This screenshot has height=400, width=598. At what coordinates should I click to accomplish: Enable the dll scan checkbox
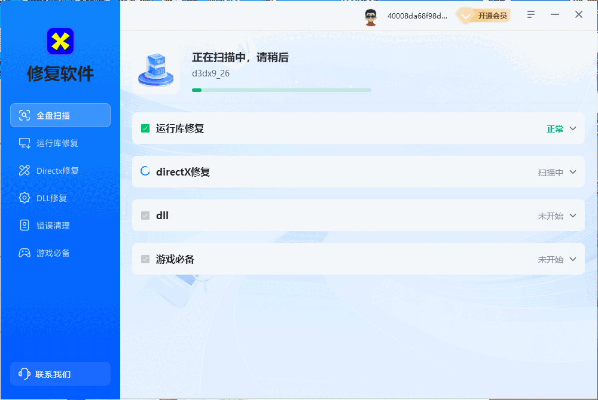145,216
